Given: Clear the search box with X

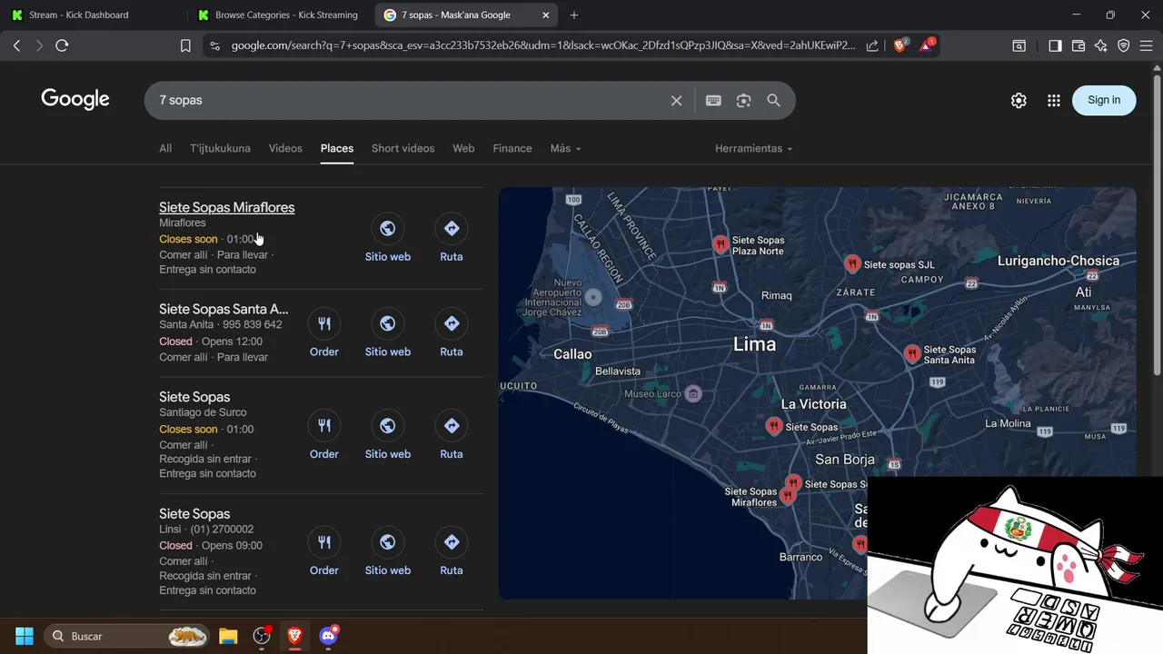Looking at the screenshot, I should click(676, 101).
